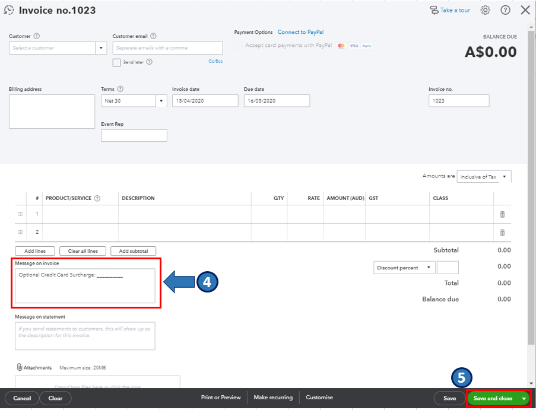Image resolution: width=536 pixels, height=410 pixels.
Task: Click the Event Rep input field
Action: (134, 136)
